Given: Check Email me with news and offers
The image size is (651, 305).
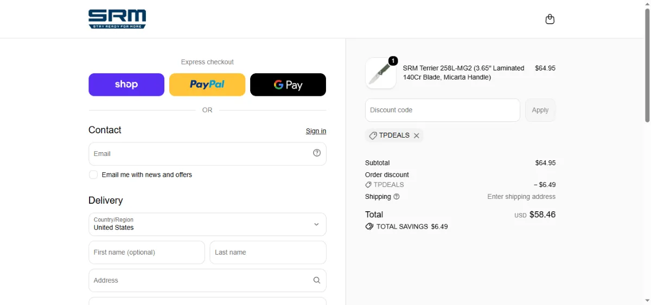Looking at the screenshot, I should (93, 174).
